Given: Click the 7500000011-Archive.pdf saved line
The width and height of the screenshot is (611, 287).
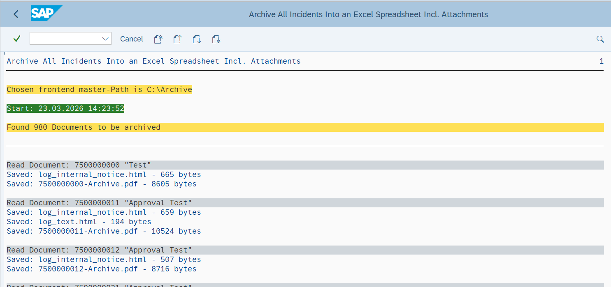Looking at the screenshot, I should click(104, 231).
